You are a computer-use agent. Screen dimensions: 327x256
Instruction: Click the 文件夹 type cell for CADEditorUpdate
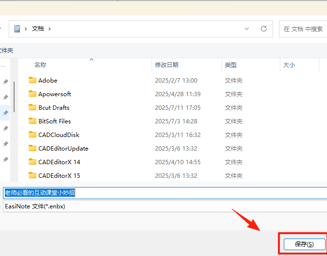click(234, 149)
